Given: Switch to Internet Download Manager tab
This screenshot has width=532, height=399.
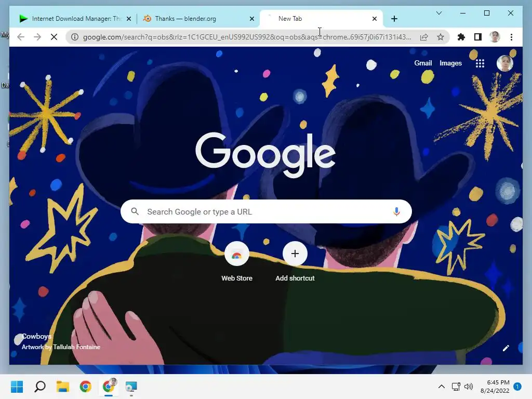Looking at the screenshot, I should pyautogui.click(x=70, y=19).
